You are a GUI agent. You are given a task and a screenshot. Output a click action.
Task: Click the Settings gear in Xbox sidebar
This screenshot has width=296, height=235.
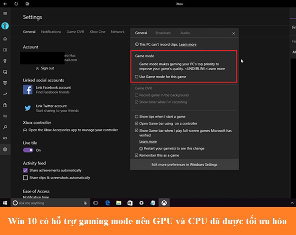(5, 149)
